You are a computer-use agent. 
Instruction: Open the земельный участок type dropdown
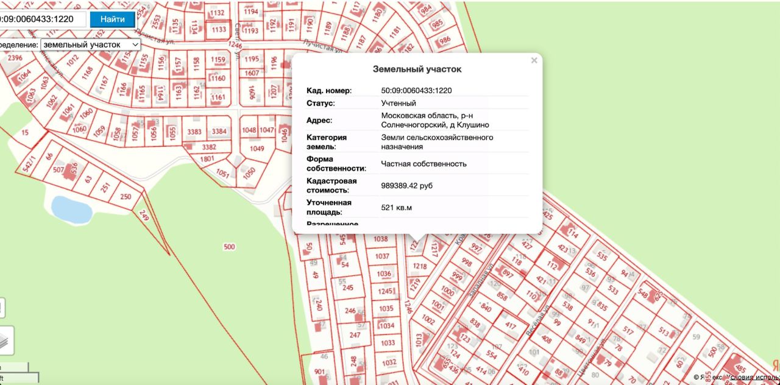(90, 44)
